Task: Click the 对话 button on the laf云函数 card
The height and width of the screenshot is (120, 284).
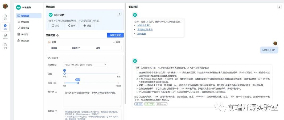Action: coord(56,26)
